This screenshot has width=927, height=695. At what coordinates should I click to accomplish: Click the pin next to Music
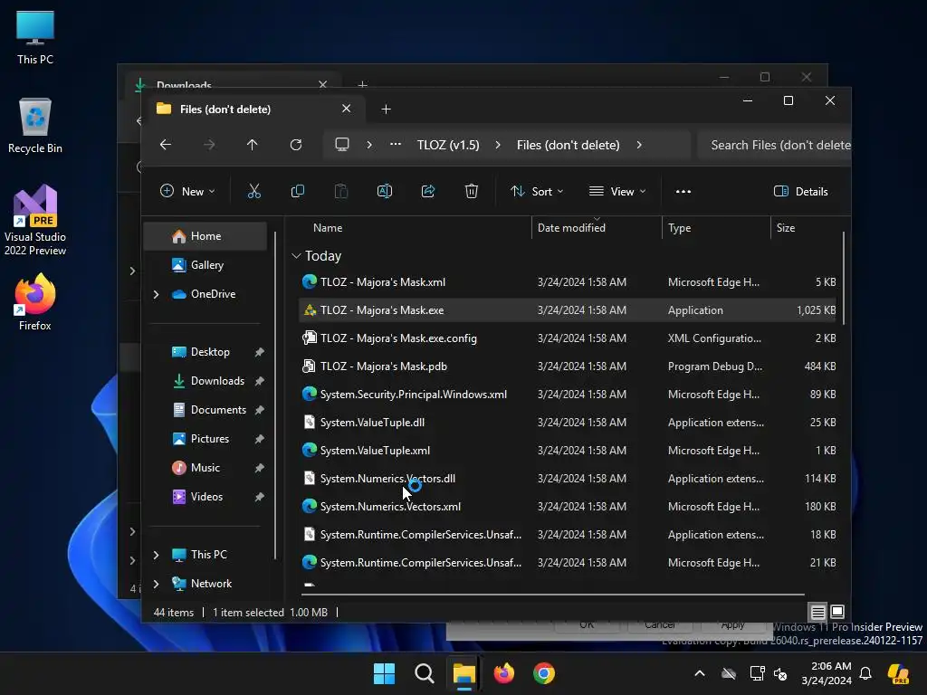[260, 468]
